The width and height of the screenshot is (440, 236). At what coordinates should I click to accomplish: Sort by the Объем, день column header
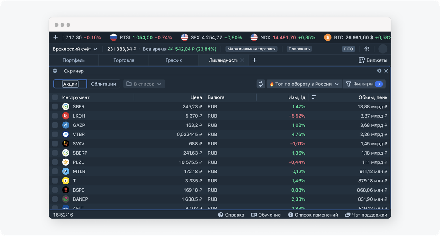point(373,97)
